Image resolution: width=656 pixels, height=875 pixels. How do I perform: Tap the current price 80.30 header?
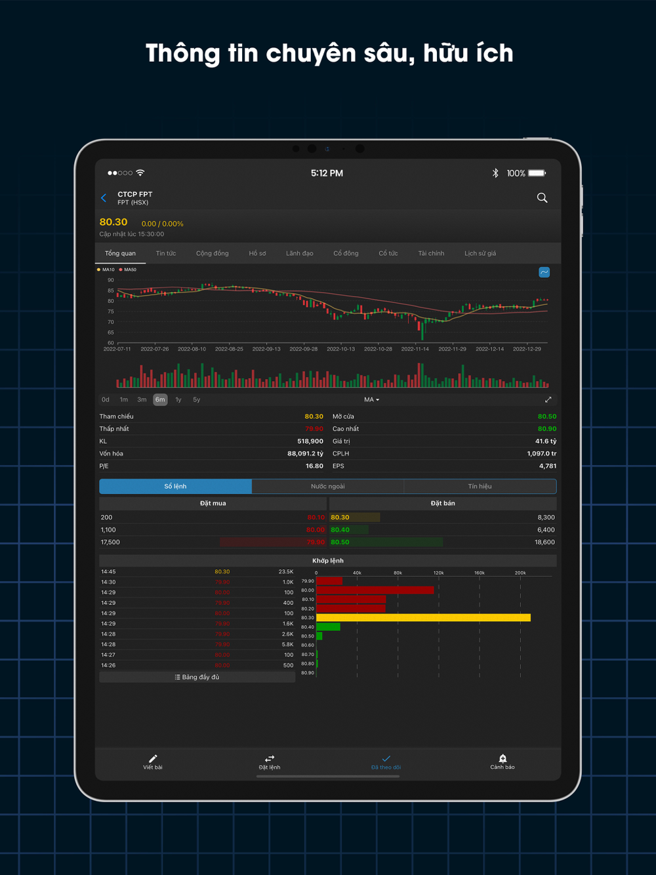113,222
